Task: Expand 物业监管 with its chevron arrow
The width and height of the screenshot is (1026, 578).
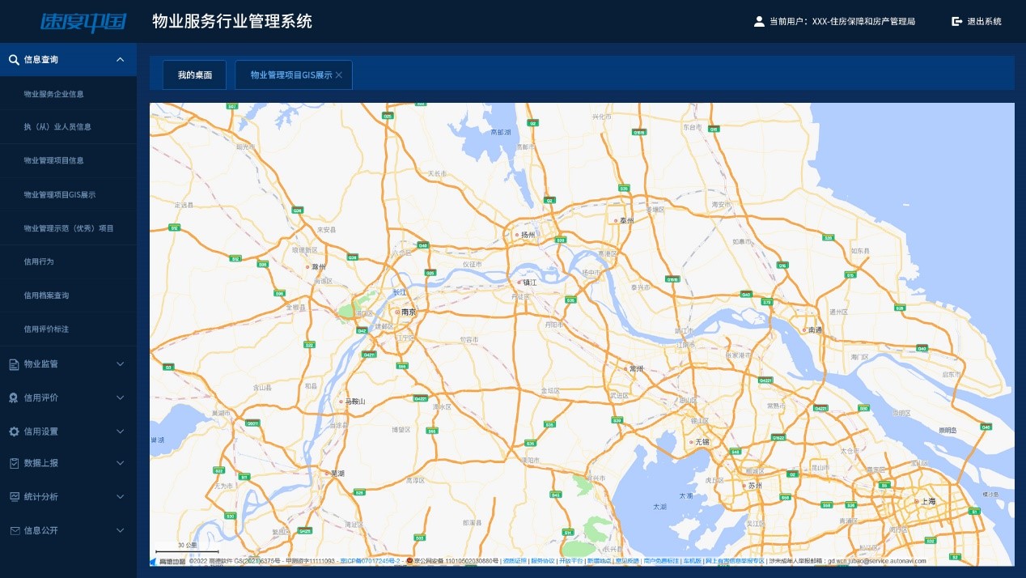Action: coord(121,364)
